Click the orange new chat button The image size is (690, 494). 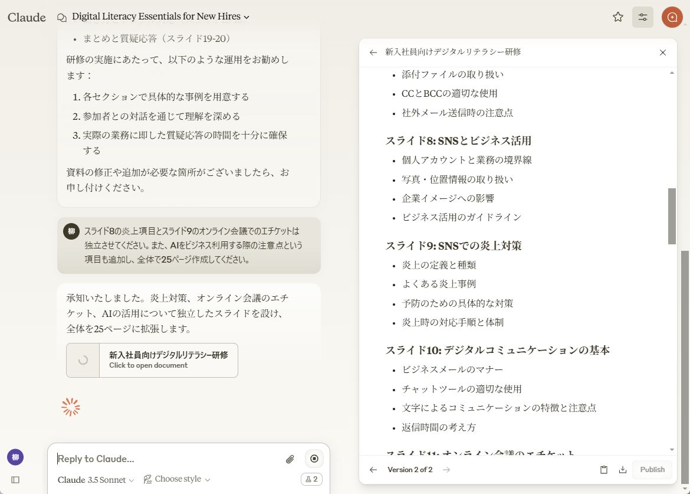click(672, 17)
